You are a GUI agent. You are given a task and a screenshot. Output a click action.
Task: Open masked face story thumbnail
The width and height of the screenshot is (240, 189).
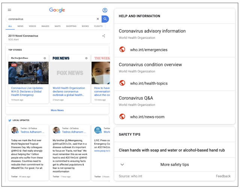(x=101, y=73)
